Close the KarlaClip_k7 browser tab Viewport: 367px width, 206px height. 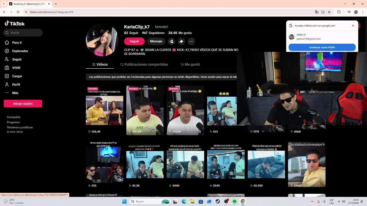pos(49,4)
